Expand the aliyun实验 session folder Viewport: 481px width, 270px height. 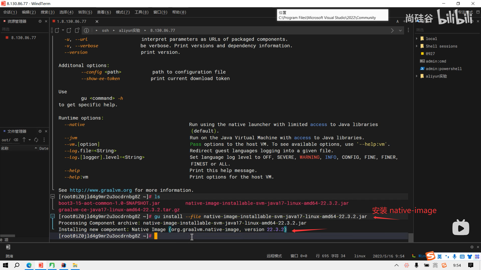click(x=417, y=76)
